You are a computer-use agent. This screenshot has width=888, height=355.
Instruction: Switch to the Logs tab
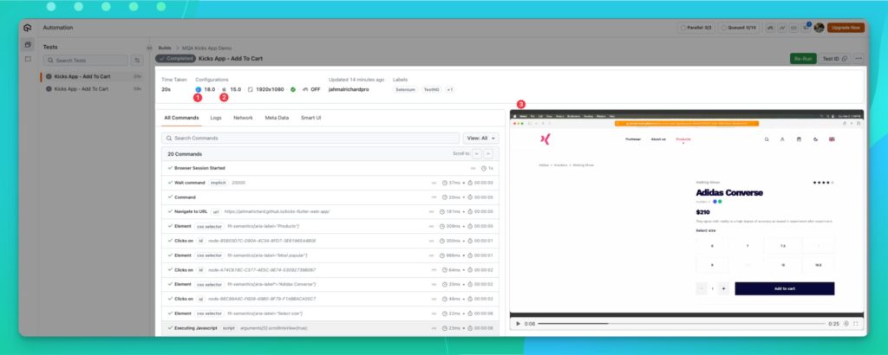[216, 117]
